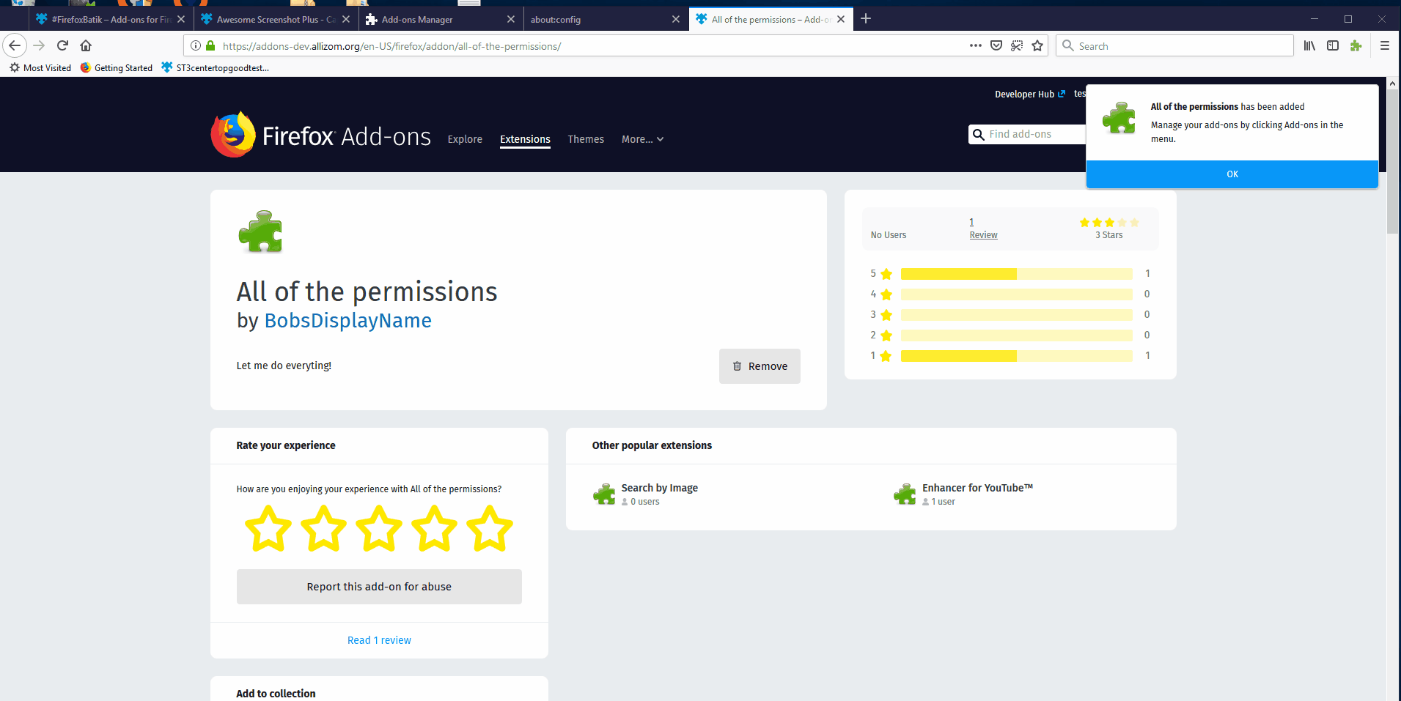Open the Firefox hamburger menu
Viewport: 1401px width, 701px height.
1385,45
